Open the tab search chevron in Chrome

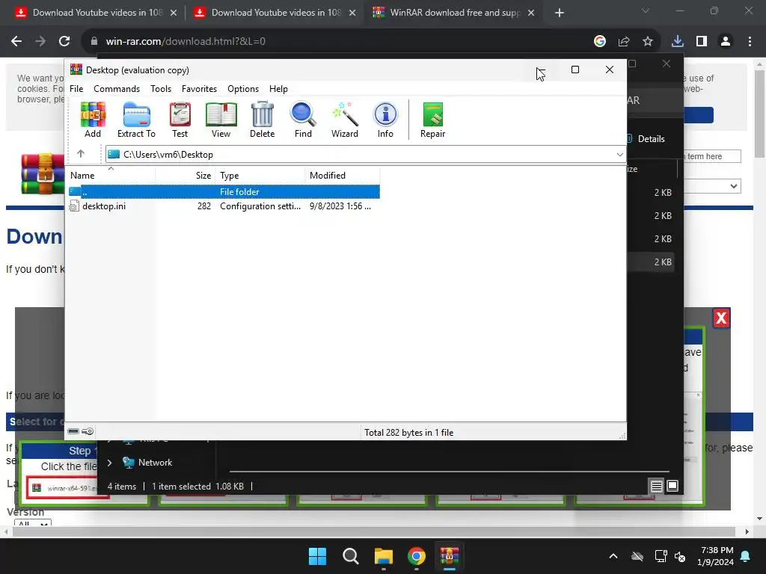pyautogui.click(x=646, y=10)
